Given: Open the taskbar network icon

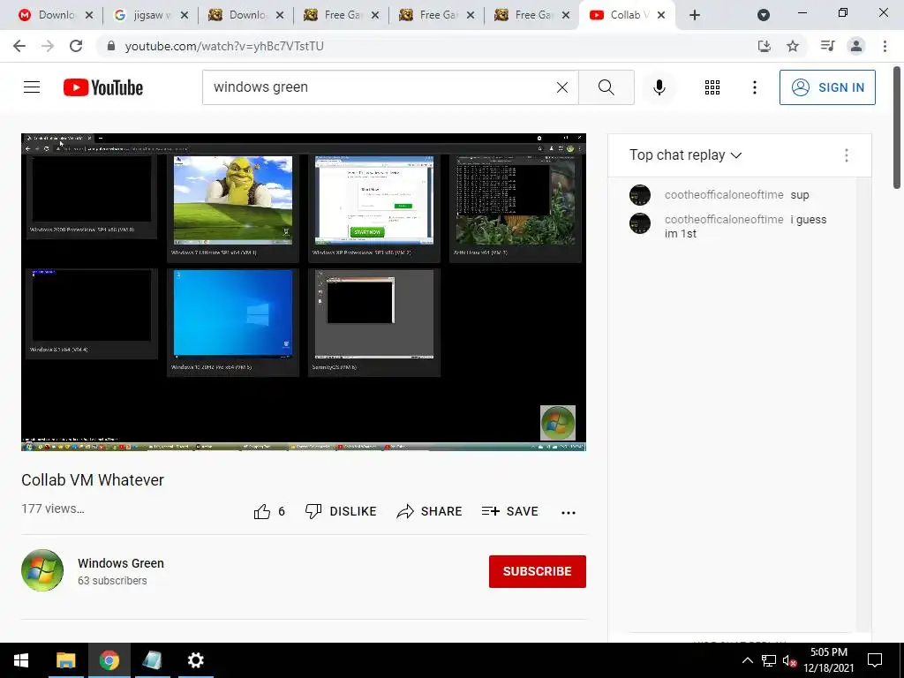Looking at the screenshot, I should [769, 660].
